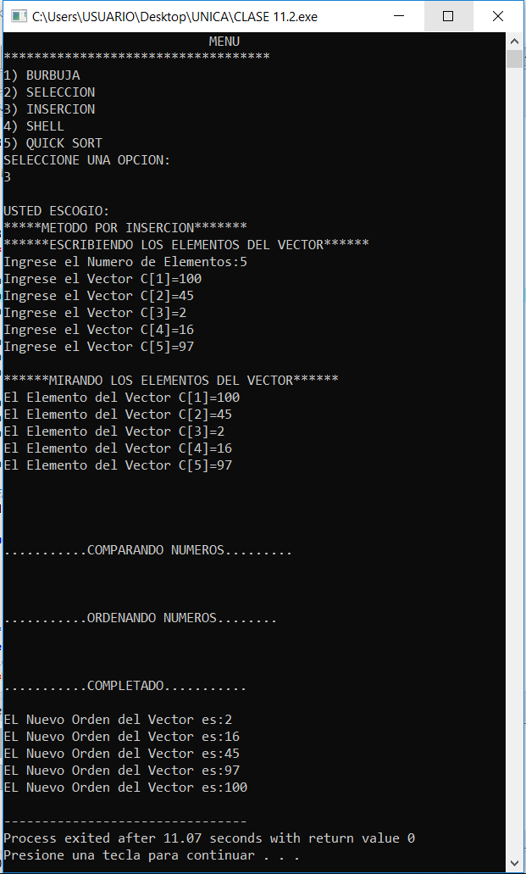Click 'SELECCIONE UNA OPCION:' prompt
Viewport: 526px width, 874px height.
point(87,160)
